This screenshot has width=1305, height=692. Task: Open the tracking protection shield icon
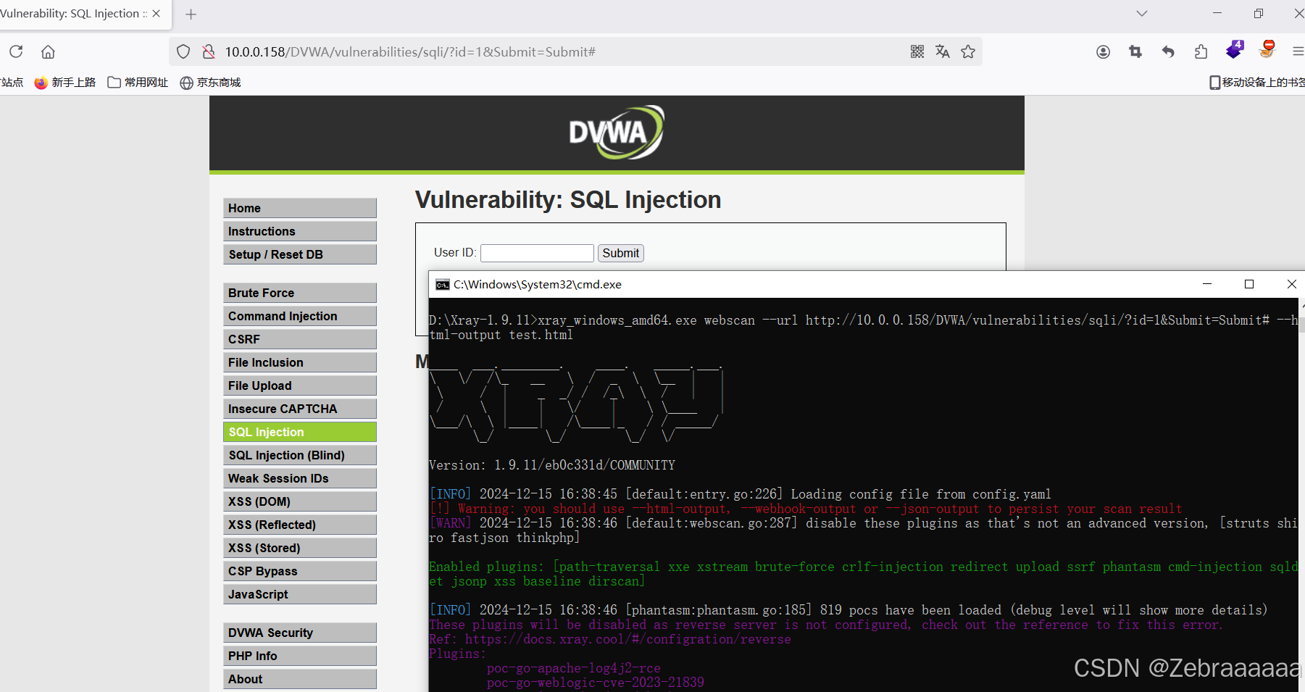pos(183,51)
